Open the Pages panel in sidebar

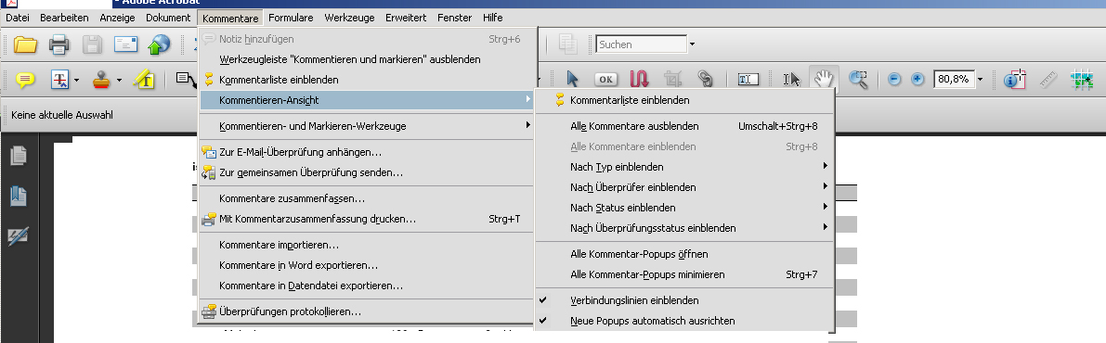point(19,157)
